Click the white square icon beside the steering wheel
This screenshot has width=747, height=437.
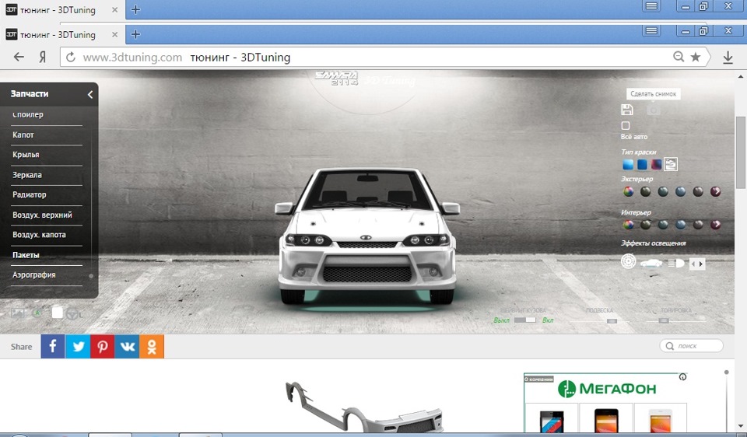(x=57, y=313)
